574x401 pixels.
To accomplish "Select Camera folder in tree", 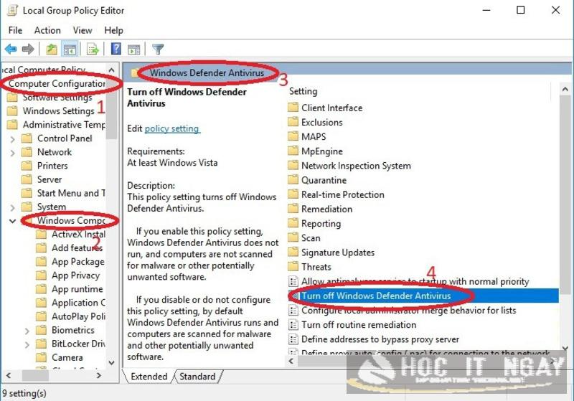I will click(60, 358).
